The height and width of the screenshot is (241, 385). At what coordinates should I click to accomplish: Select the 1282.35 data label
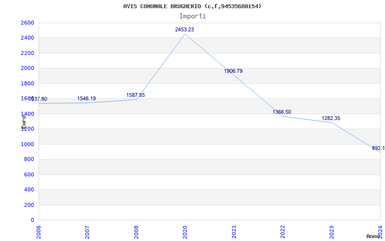tap(331, 118)
